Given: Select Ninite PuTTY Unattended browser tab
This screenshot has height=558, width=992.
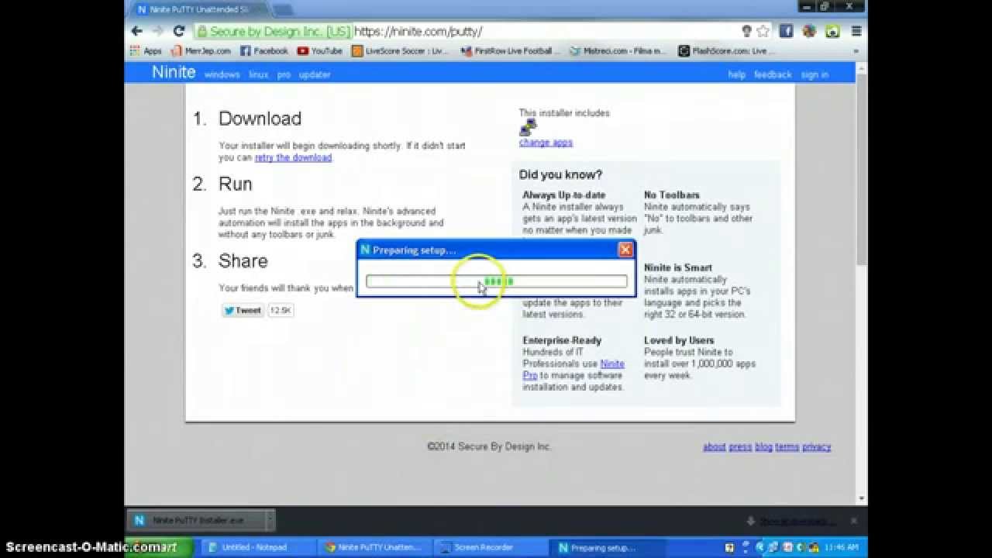Looking at the screenshot, I should pyautogui.click(x=199, y=10).
